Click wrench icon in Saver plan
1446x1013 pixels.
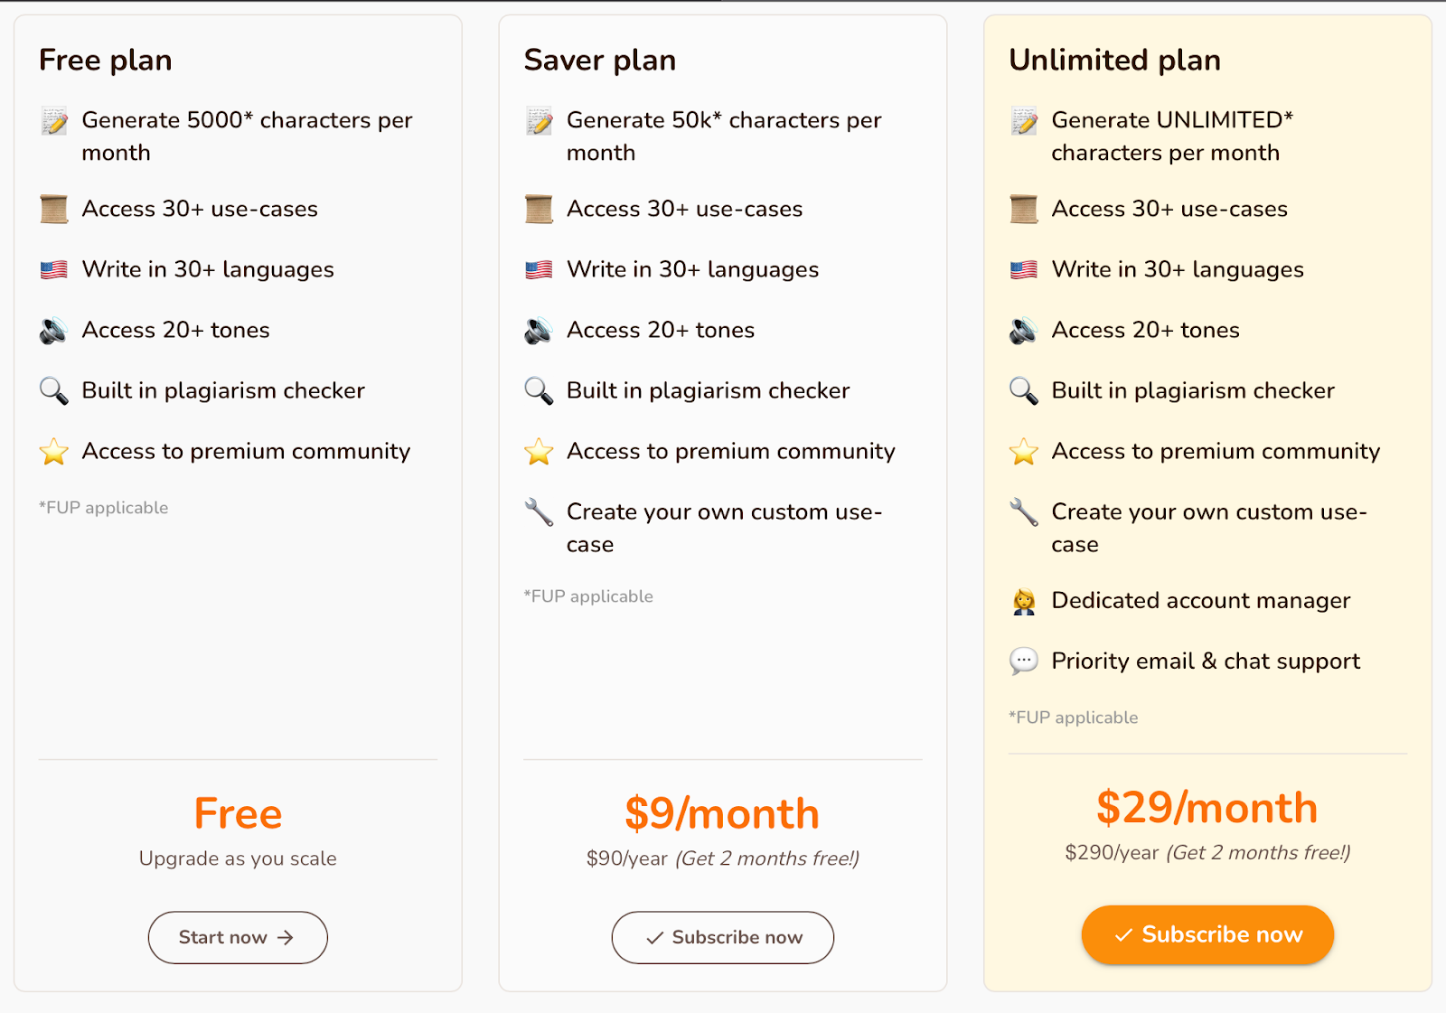[539, 512]
